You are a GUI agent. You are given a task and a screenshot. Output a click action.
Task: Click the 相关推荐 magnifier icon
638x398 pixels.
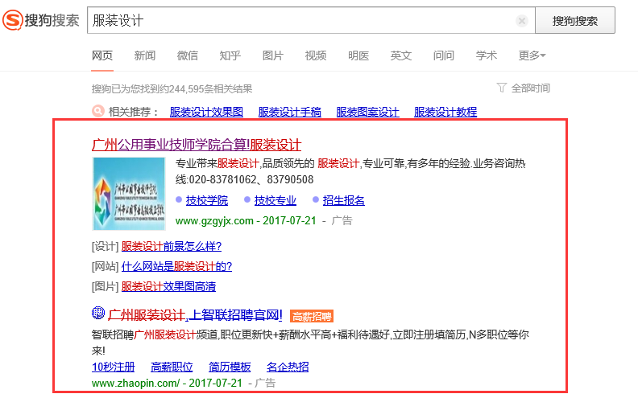[x=98, y=111]
